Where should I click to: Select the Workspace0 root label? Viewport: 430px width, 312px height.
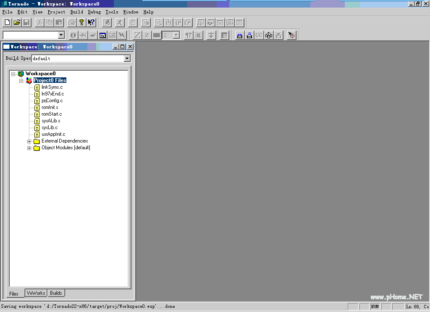[41, 73]
